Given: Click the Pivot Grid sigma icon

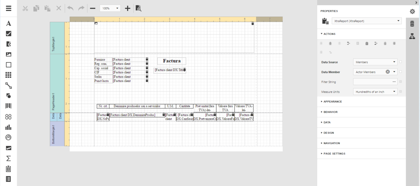Looking at the screenshot, I should (8, 158).
